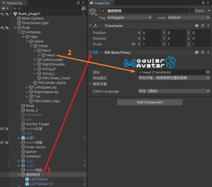Click the object picker next to Head (Transform)
Viewport: 212px width, 187px height.
tap(208, 72)
